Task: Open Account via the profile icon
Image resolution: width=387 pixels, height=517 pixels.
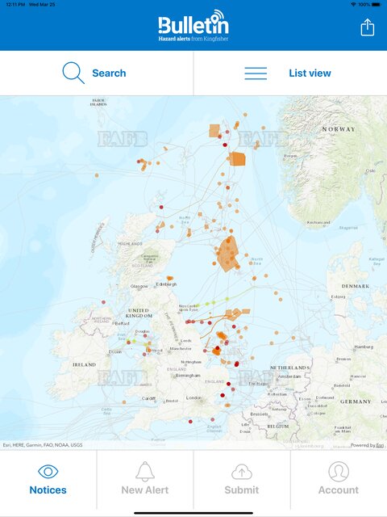Action: [339, 472]
